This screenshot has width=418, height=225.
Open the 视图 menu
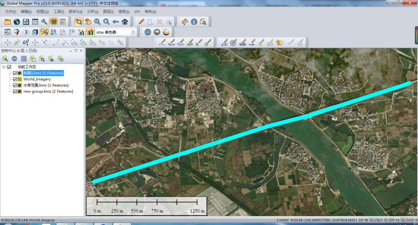43,12
